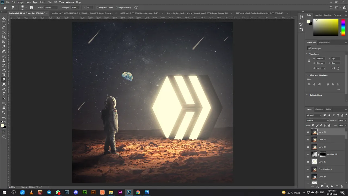Enable Finger Painting checkbox
Screen dimensions: 348x196
pyautogui.click(x=117, y=8)
